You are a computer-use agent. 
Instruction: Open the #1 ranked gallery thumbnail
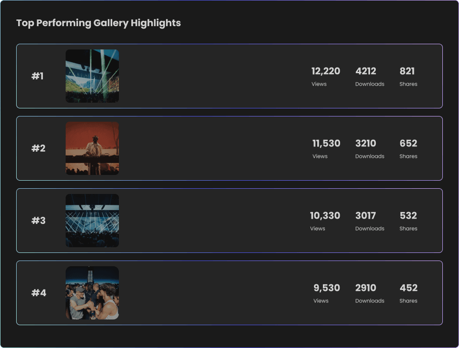point(92,76)
